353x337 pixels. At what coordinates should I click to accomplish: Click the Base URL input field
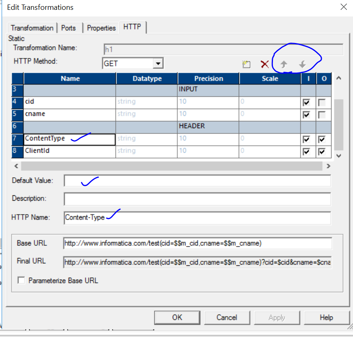point(197,243)
